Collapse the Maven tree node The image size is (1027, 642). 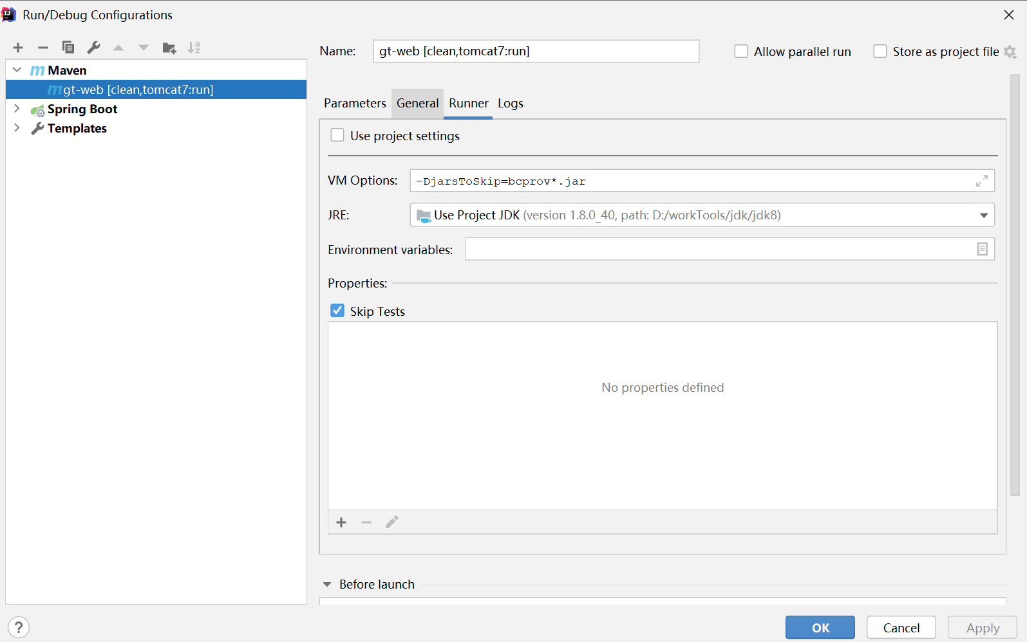point(17,70)
